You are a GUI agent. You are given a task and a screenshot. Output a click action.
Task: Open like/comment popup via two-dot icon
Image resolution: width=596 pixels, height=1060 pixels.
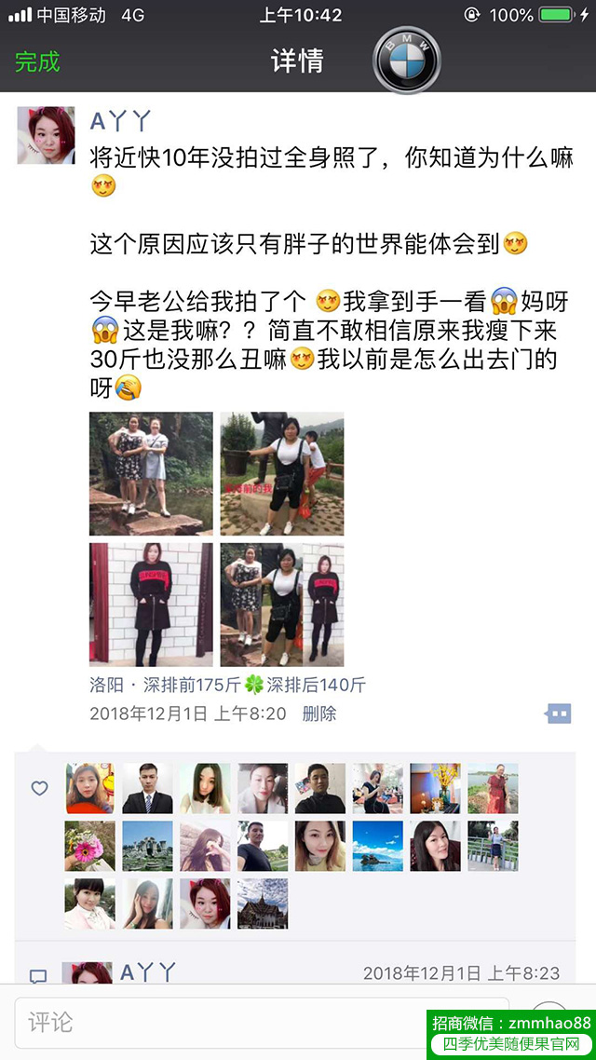[x=559, y=713]
